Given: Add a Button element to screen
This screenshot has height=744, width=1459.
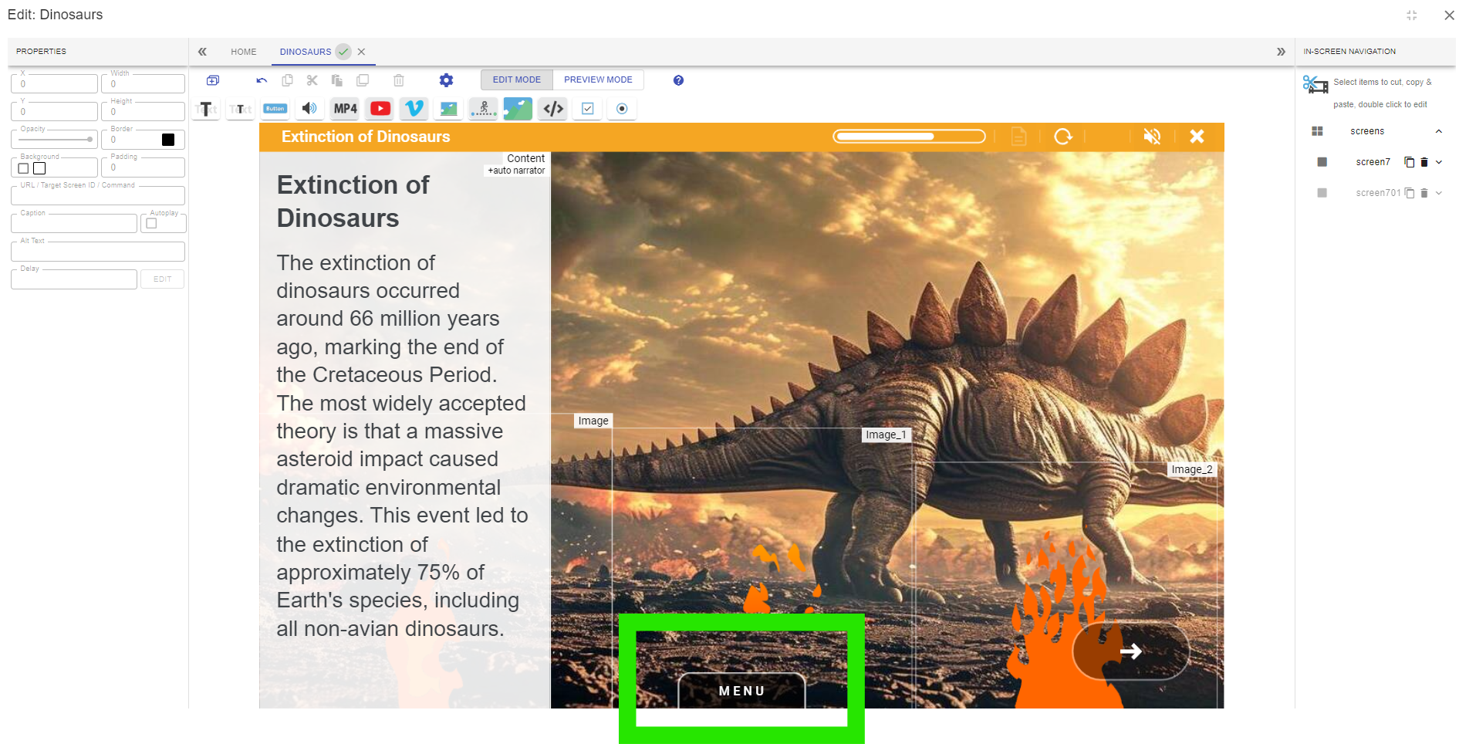Looking at the screenshot, I should 275,109.
